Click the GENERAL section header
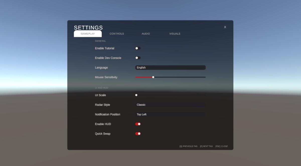 (100, 41)
